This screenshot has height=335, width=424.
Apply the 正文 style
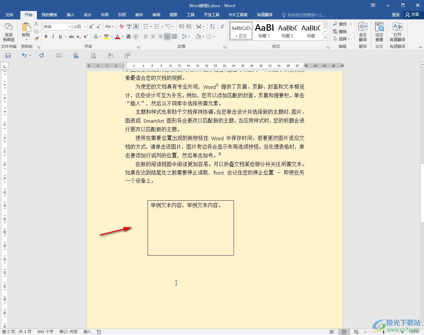pos(241,31)
